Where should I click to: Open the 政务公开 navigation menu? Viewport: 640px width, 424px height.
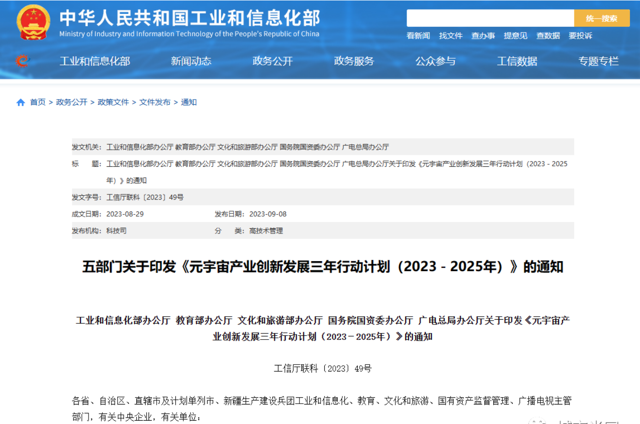point(272,61)
